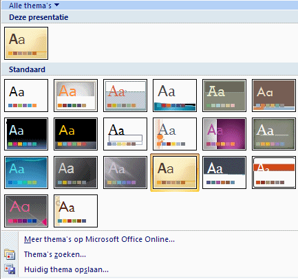Pick black theme with yellow Aa

click(76, 134)
